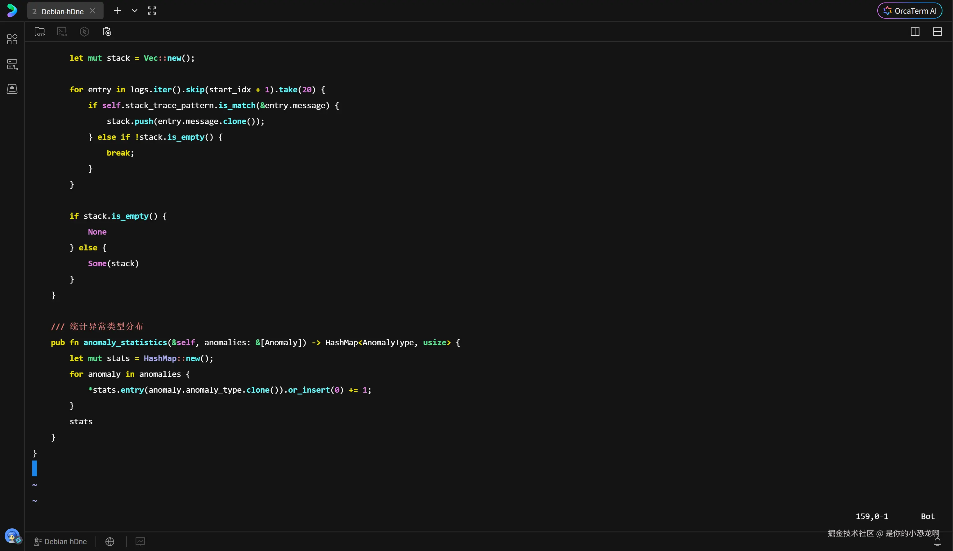This screenshot has height=551, width=953.
Task: Toggle horizontal split pane layout
Action: pos(937,32)
